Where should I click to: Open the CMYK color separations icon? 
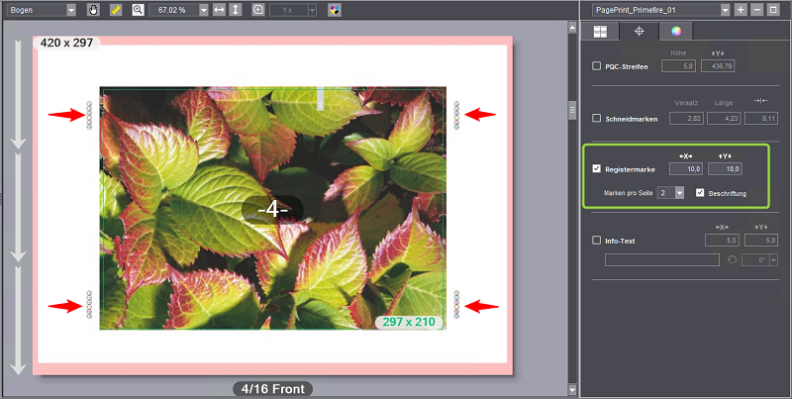coord(335,10)
